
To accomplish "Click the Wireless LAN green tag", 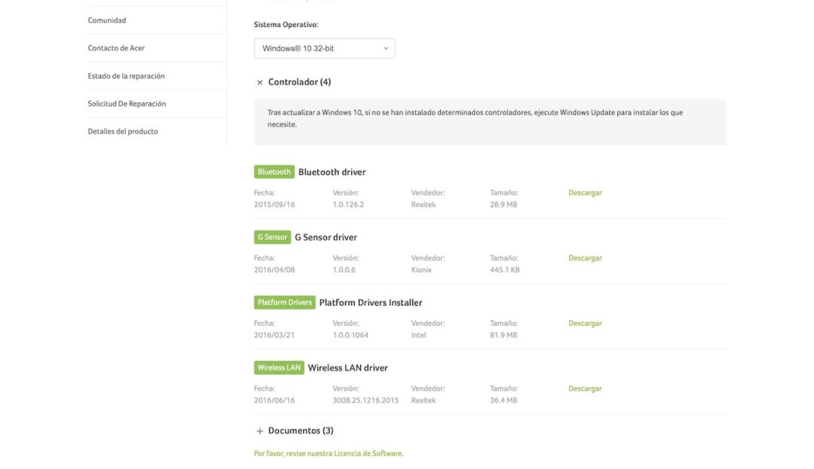I will click(279, 368).
